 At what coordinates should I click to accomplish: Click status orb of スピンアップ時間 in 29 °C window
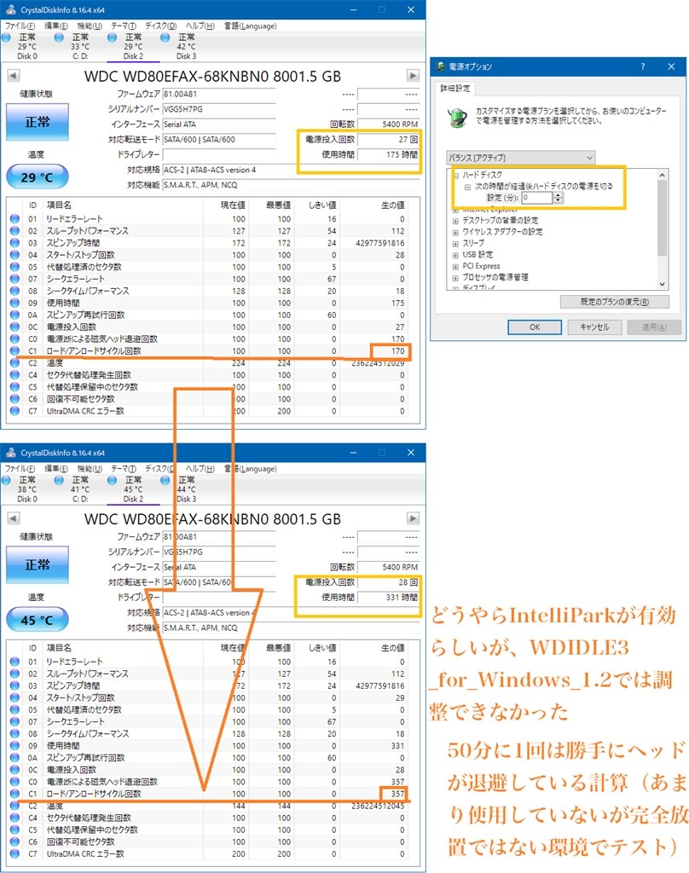click(14, 243)
